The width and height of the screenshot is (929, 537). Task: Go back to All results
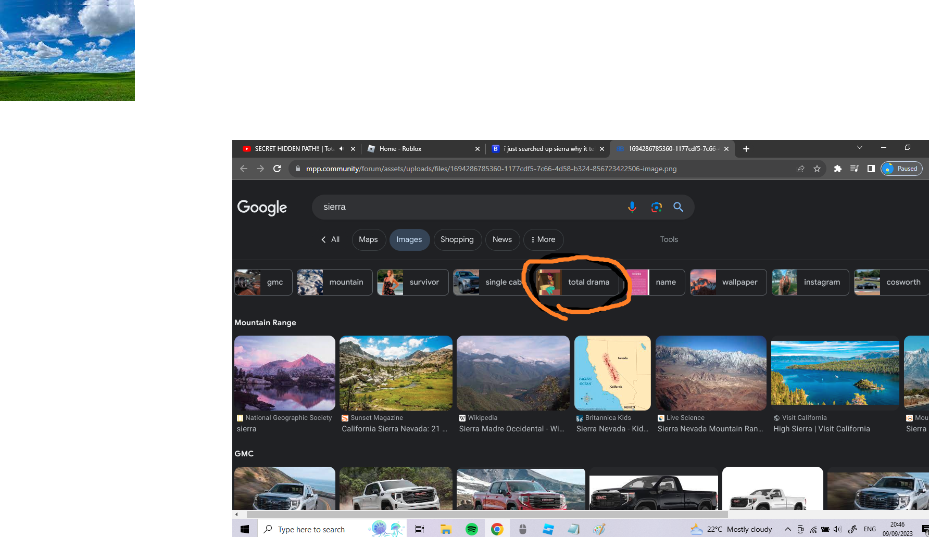330,239
